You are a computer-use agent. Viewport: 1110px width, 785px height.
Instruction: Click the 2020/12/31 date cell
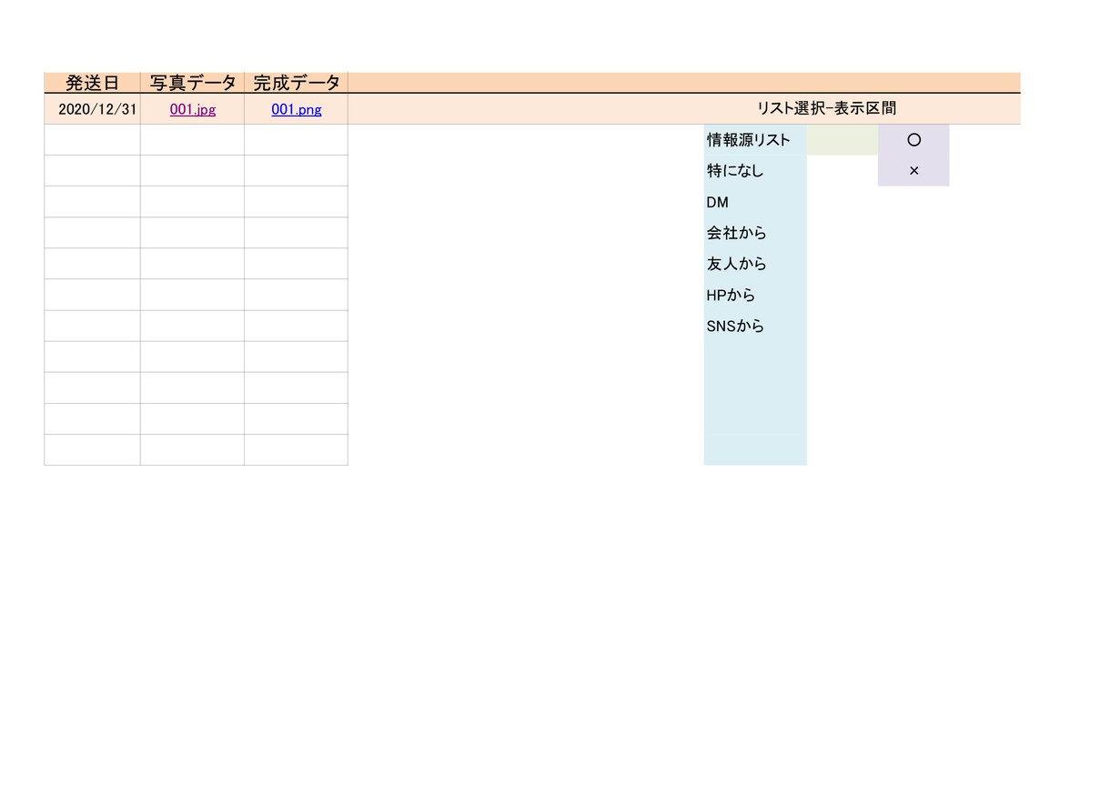tap(93, 109)
